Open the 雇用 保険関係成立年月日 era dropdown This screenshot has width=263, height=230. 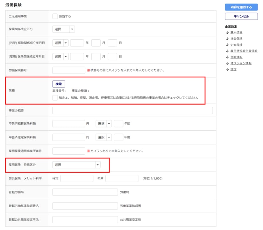point(60,57)
